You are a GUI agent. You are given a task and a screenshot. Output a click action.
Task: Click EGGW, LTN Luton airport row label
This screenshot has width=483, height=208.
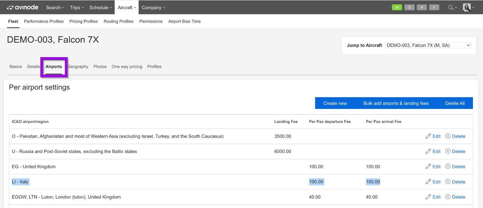tap(66, 197)
